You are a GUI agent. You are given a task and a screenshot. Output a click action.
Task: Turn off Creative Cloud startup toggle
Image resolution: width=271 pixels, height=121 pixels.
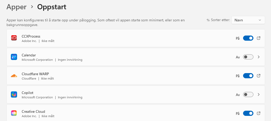[x=248, y=114]
